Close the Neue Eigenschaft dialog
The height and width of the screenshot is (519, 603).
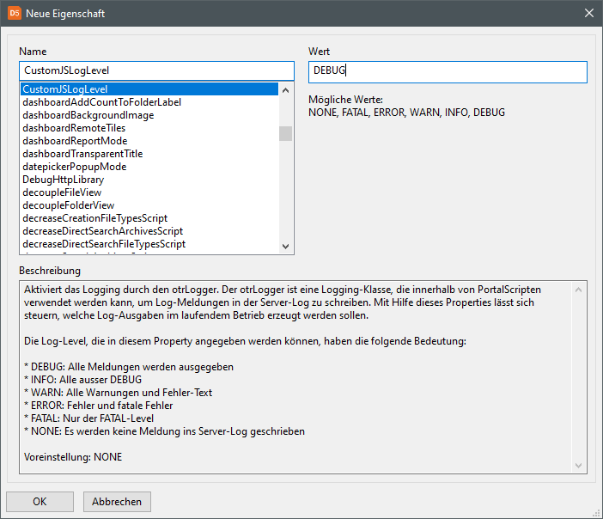(x=588, y=13)
